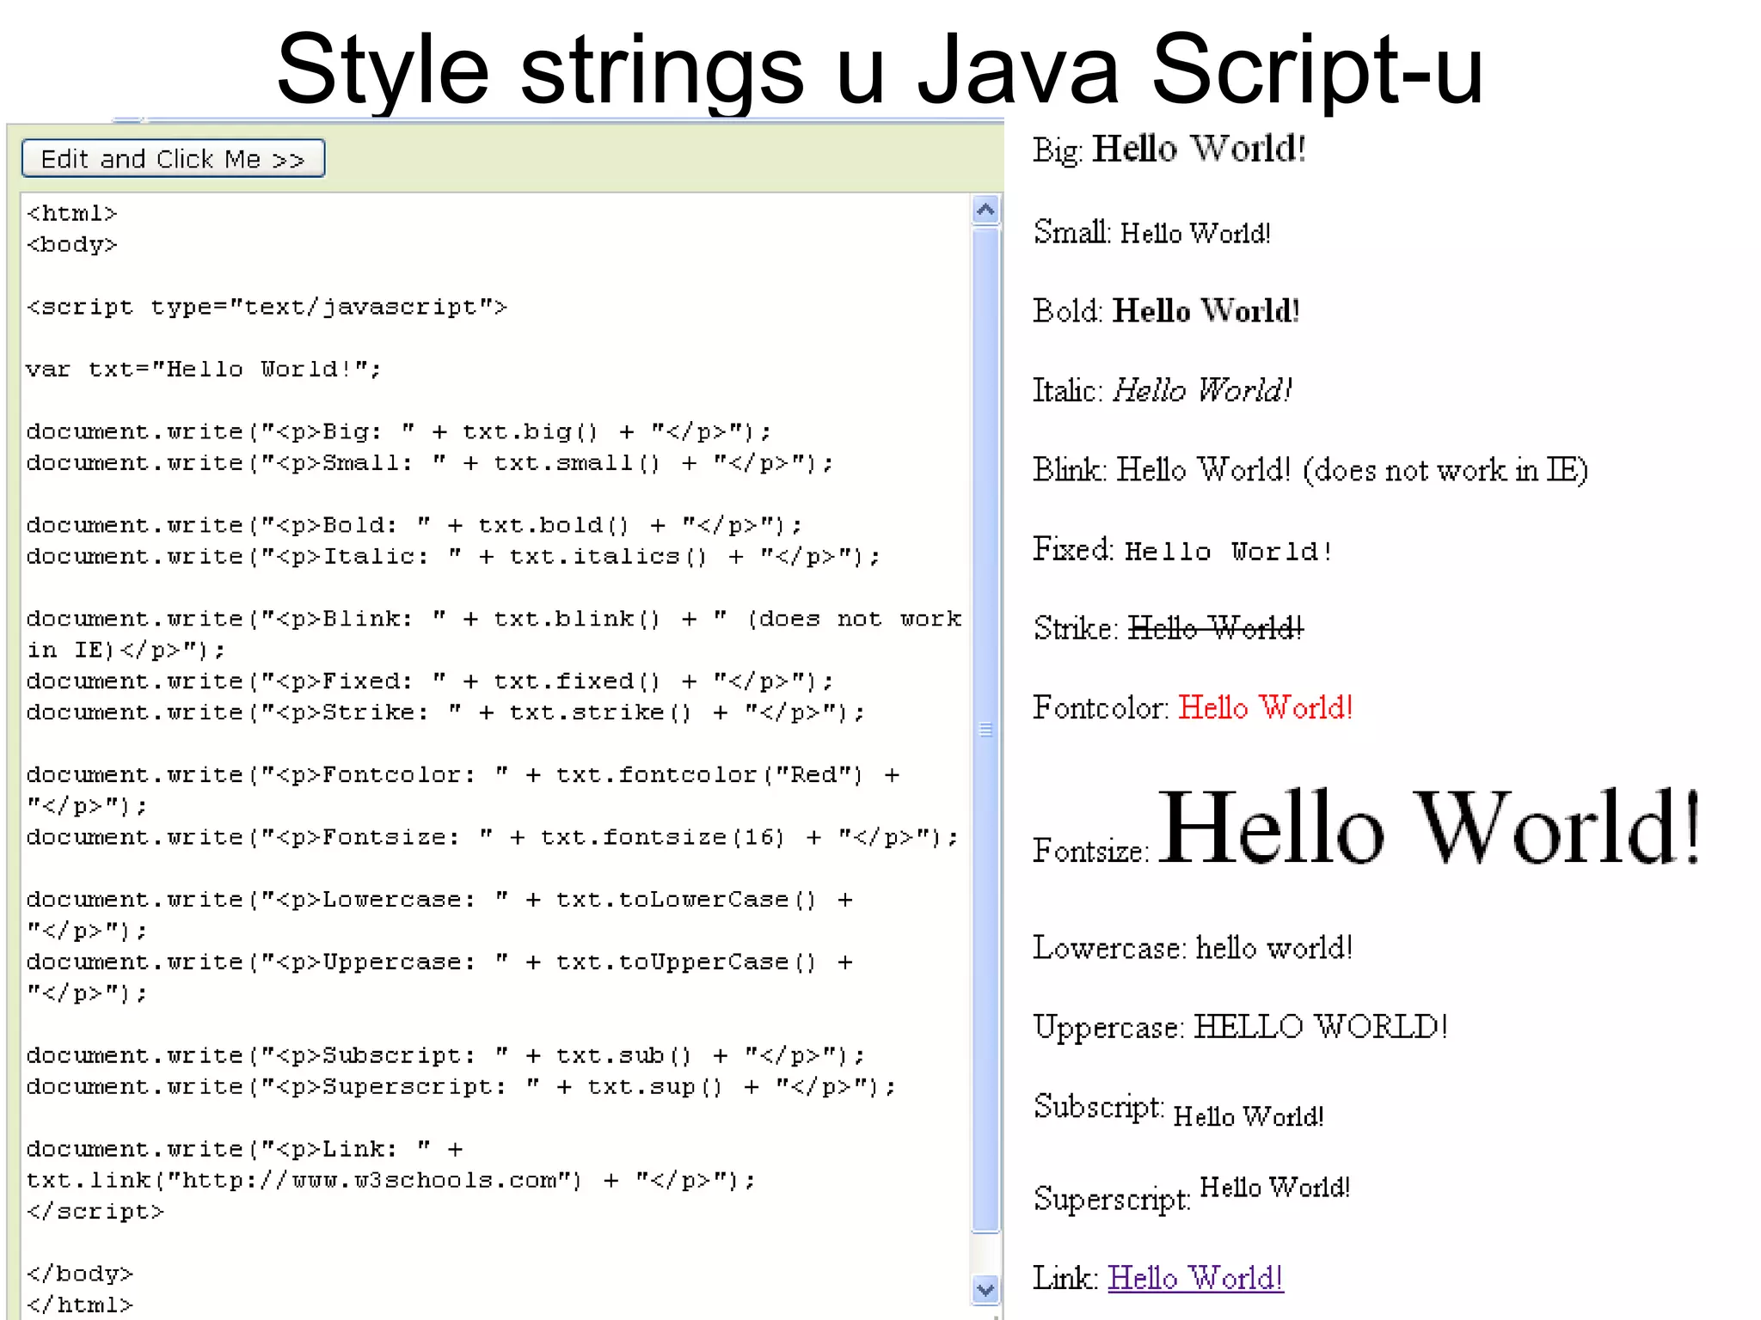The image size is (1761, 1320).
Task: Click the txt.italics() code line
Action: (453, 557)
